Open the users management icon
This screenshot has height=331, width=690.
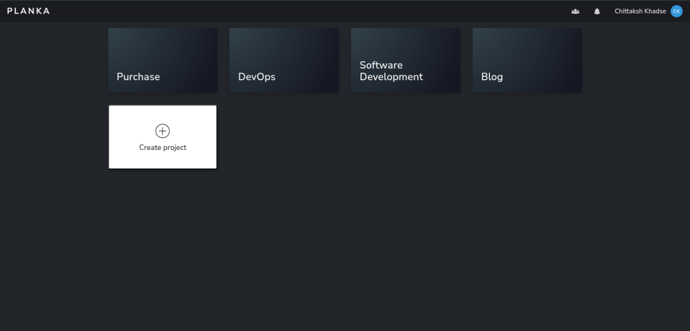(575, 11)
